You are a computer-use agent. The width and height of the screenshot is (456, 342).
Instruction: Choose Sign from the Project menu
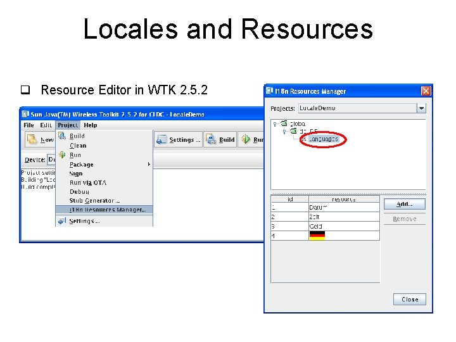click(x=76, y=174)
